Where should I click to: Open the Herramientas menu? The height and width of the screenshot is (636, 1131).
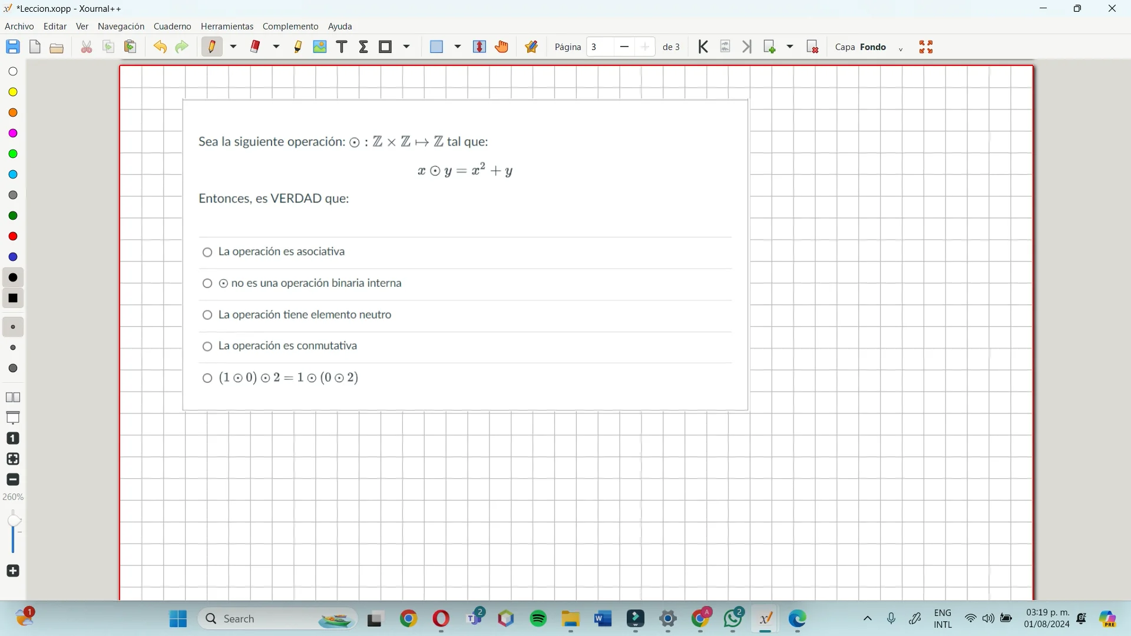click(x=227, y=26)
